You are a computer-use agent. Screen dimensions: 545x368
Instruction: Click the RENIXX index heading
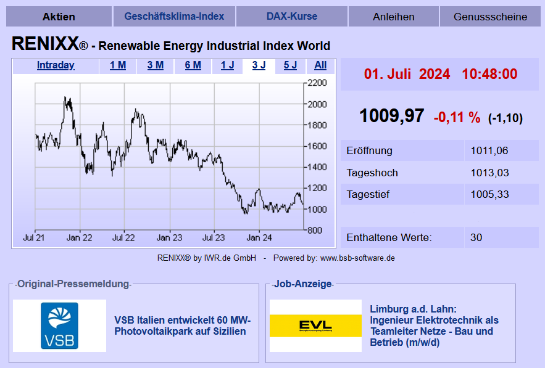point(171,44)
